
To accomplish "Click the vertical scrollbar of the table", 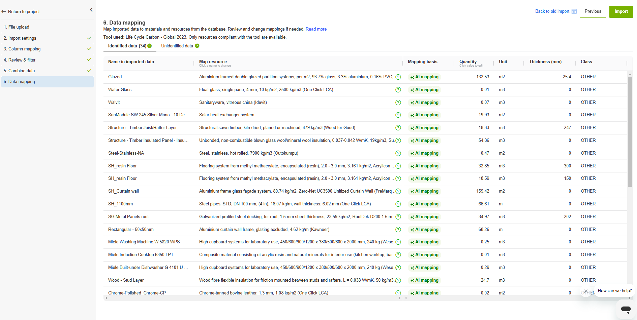I will (x=630, y=131).
